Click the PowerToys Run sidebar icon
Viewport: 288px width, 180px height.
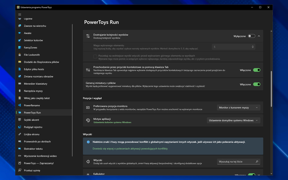20,113
